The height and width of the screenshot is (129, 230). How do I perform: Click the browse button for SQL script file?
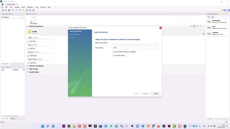tap(156, 44)
